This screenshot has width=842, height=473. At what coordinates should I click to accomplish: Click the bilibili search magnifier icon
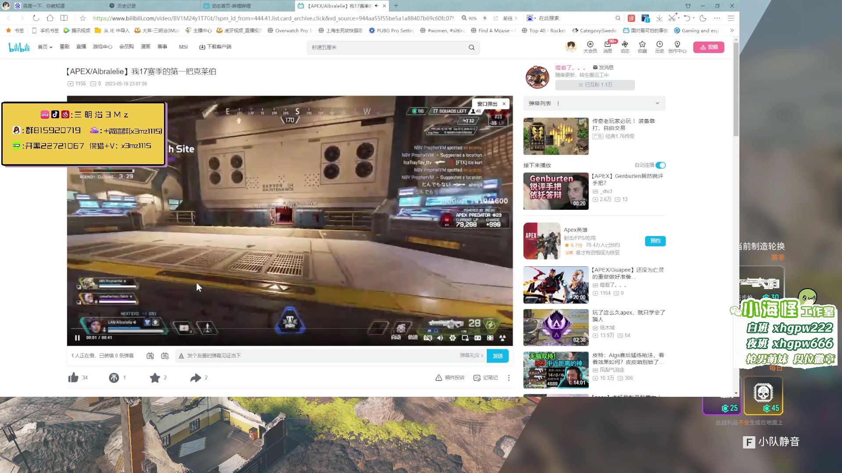471,47
